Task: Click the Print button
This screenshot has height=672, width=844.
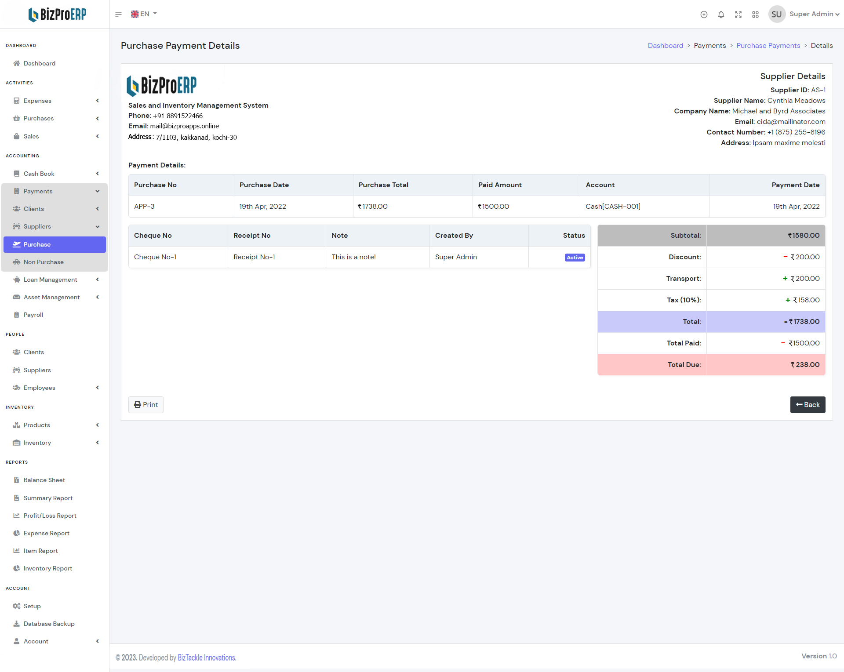Action: (146, 405)
